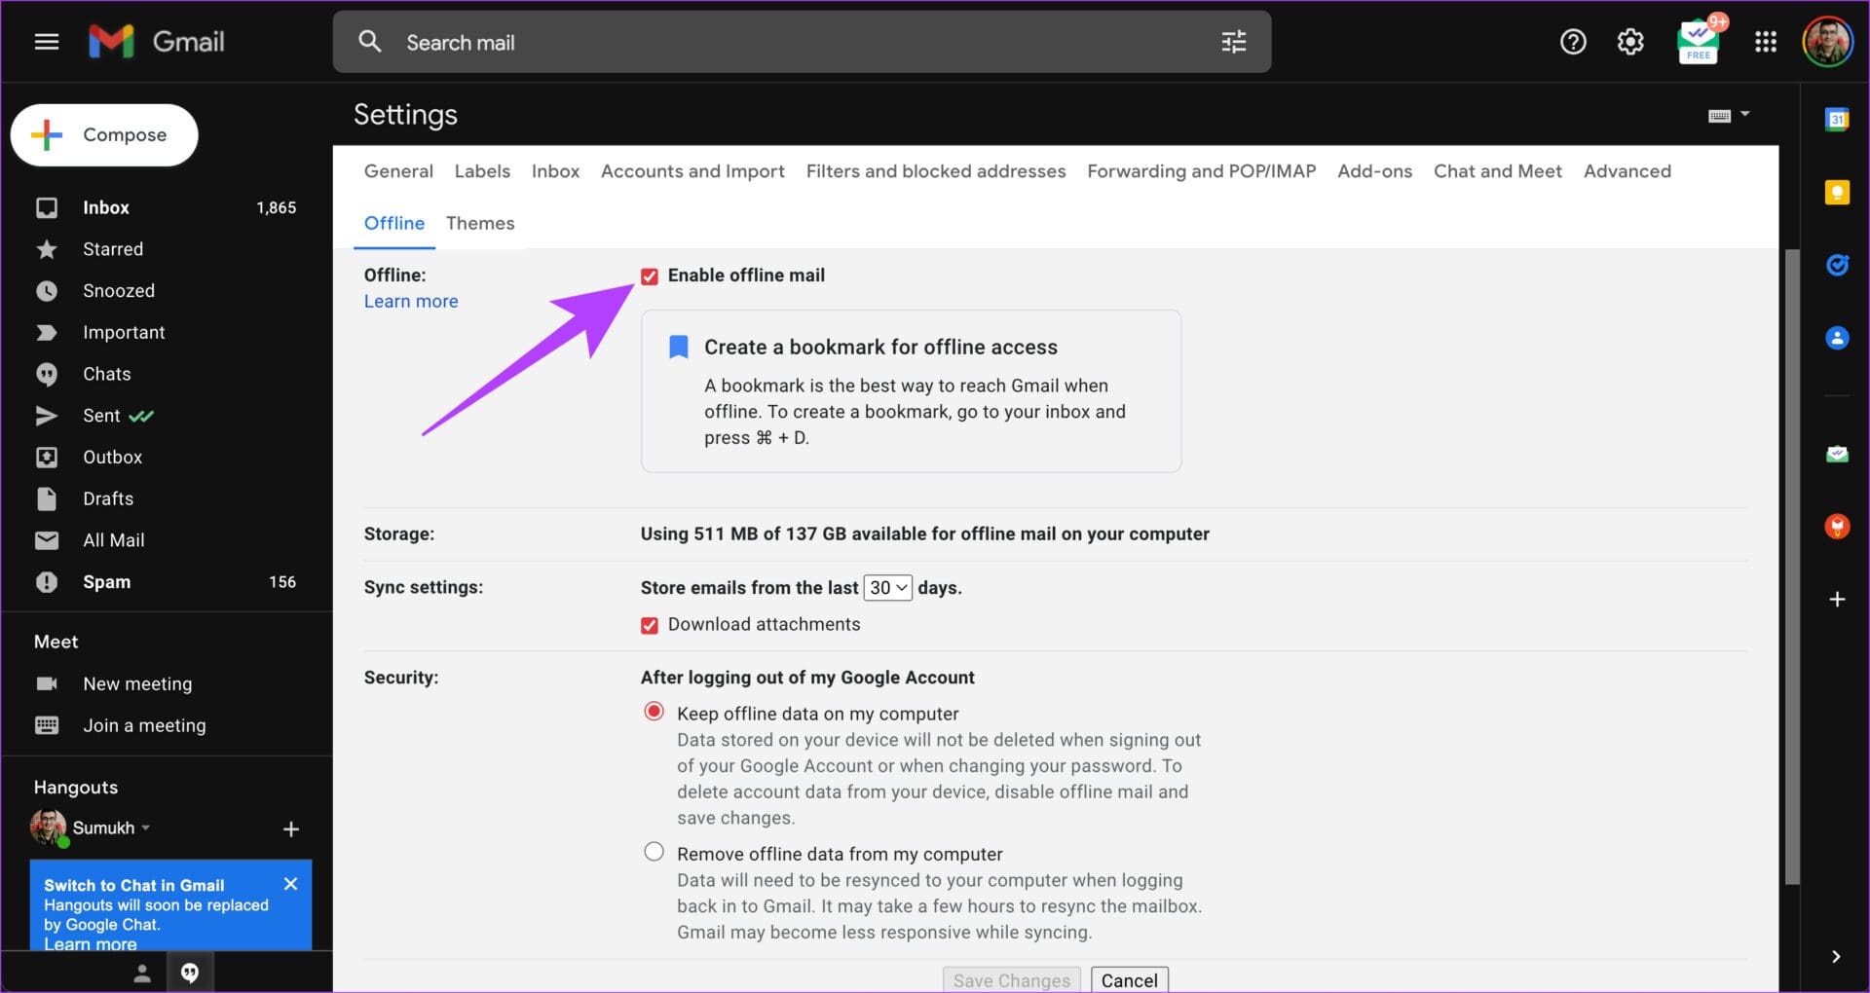Open Chat and Meet tab
Screen dimensions: 1870x993
click(x=1497, y=171)
